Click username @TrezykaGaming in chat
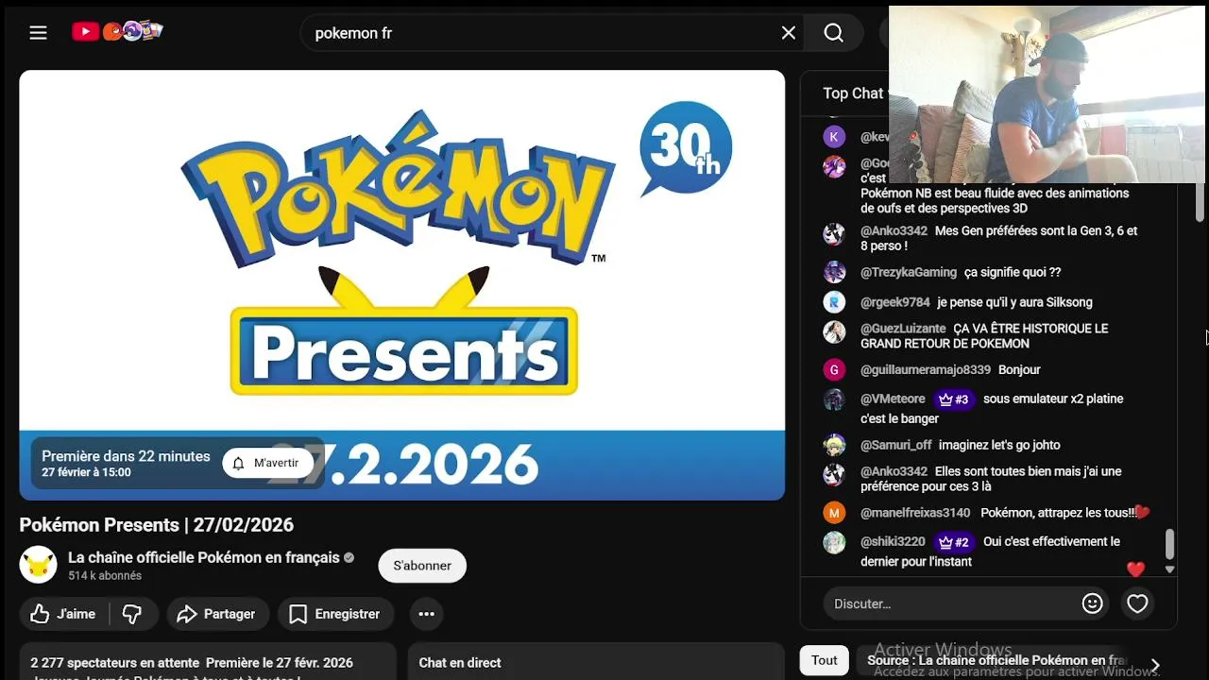The width and height of the screenshot is (1209, 680). (x=909, y=272)
